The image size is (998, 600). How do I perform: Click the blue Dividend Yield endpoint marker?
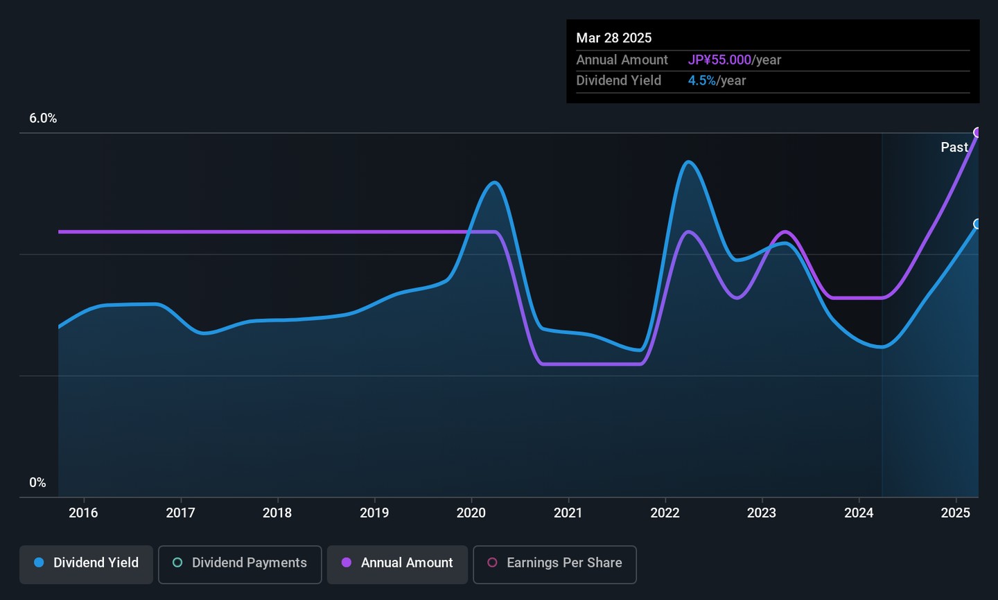[x=978, y=224]
